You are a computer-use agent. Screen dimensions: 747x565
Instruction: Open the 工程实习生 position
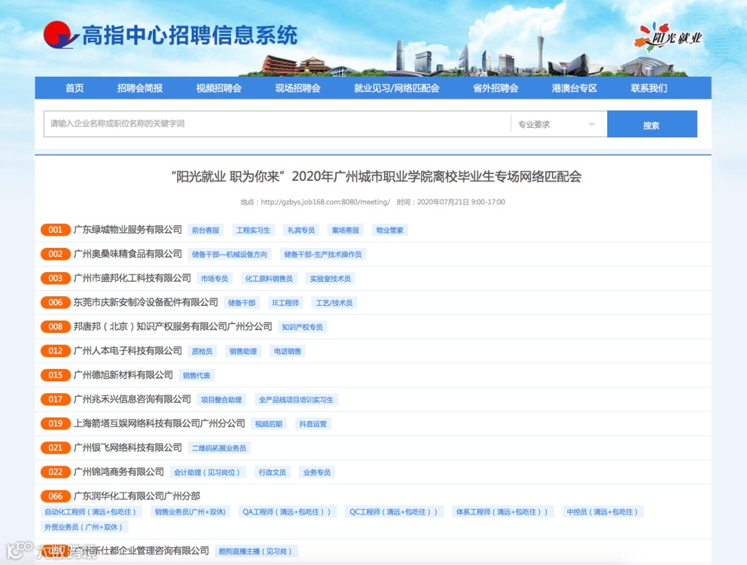point(253,230)
